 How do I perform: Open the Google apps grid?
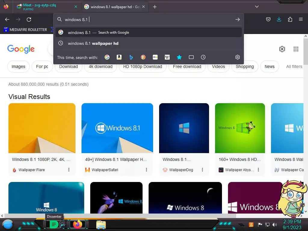[296, 49]
